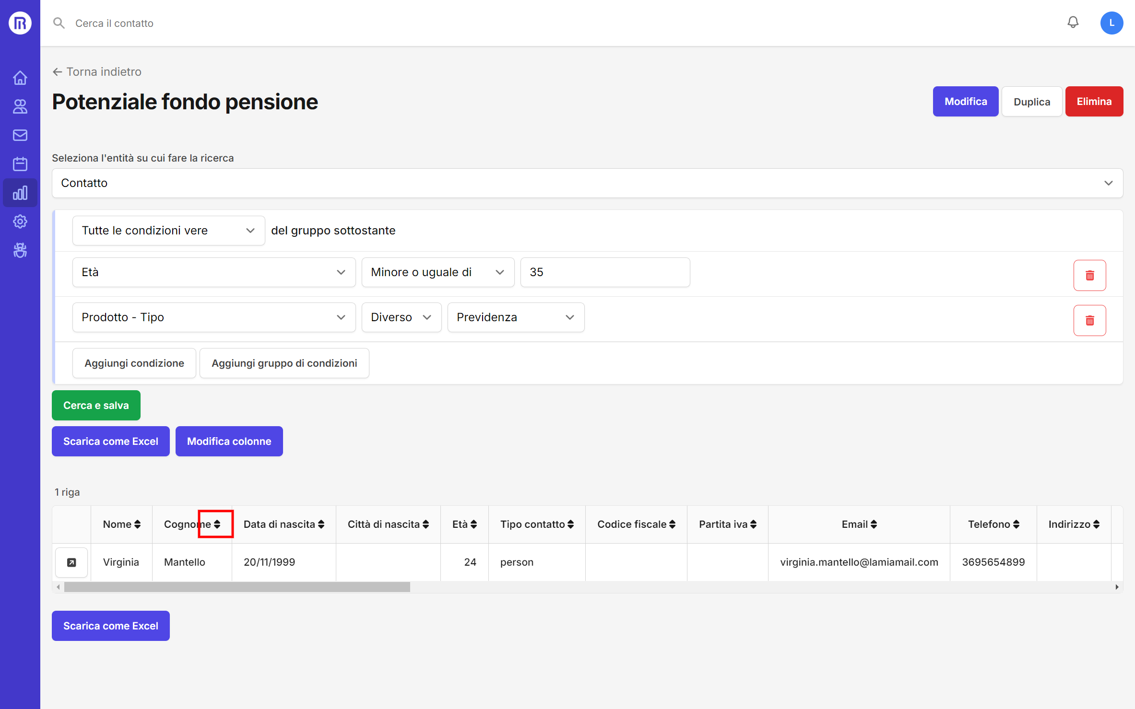
Task: Open the Minore o uguale di dropdown
Action: (437, 272)
